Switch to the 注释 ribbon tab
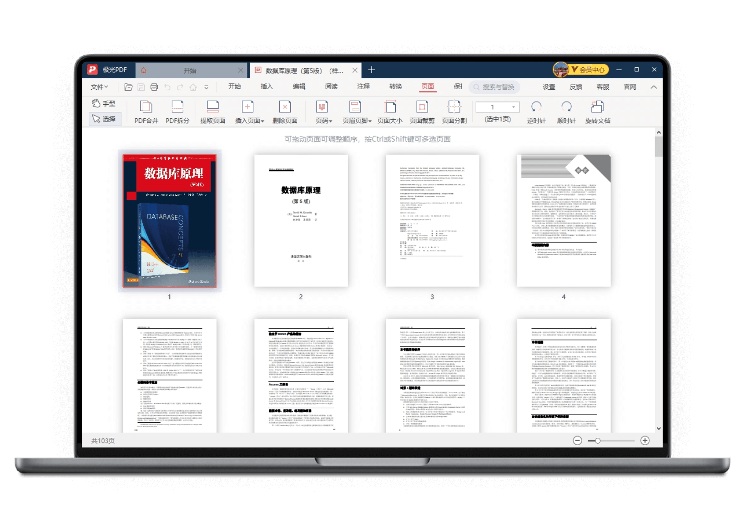746x528 pixels. (363, 86)
